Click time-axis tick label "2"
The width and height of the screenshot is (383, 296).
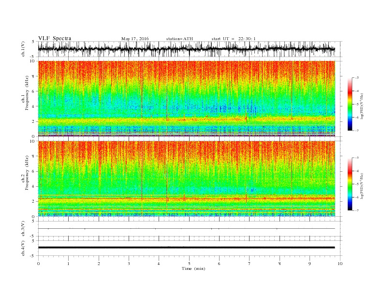tap(99, 264)
